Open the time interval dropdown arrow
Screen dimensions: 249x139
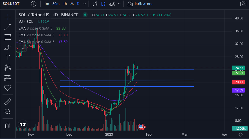point(85,4)
